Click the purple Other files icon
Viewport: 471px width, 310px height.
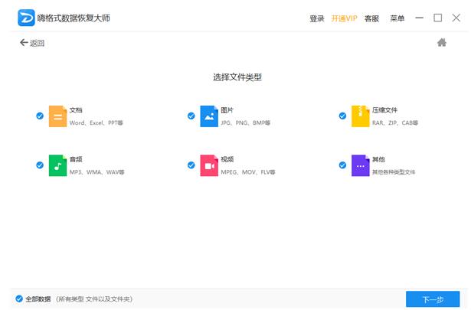361,165
